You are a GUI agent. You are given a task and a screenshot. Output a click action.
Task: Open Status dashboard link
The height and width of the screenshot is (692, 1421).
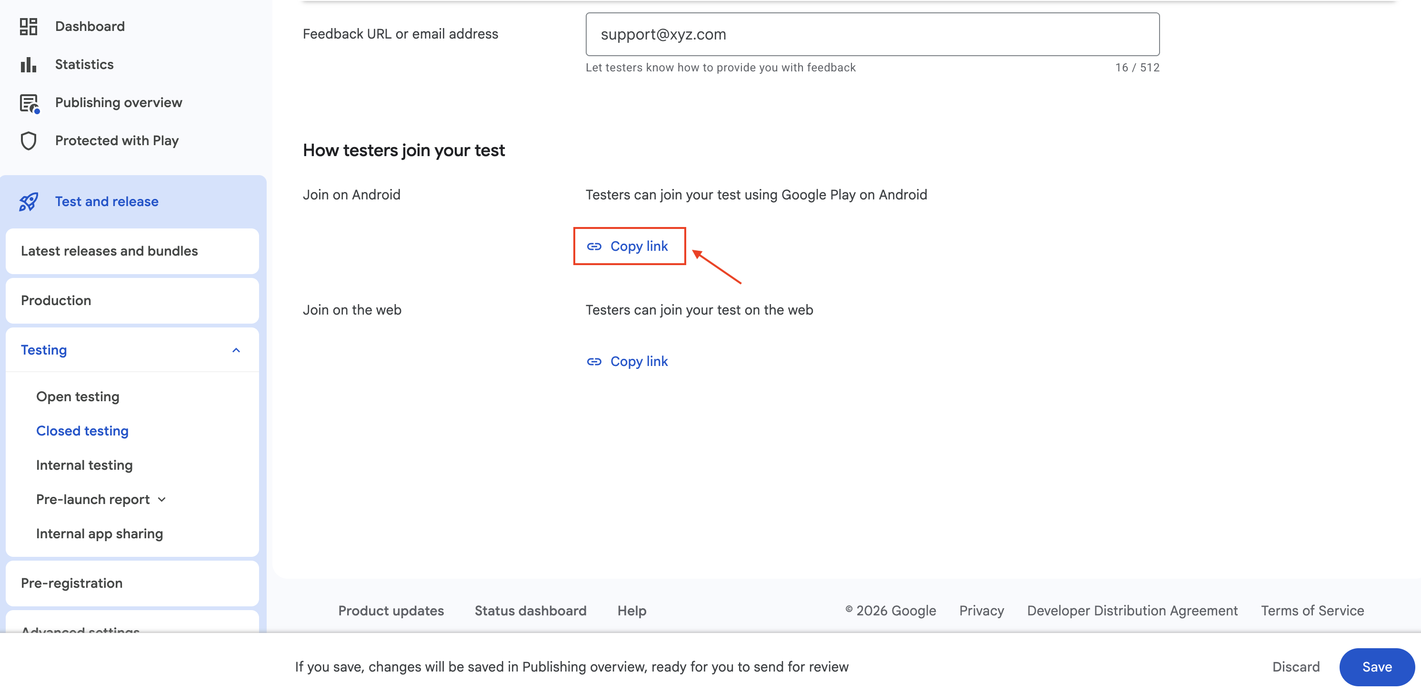(530, 611)
